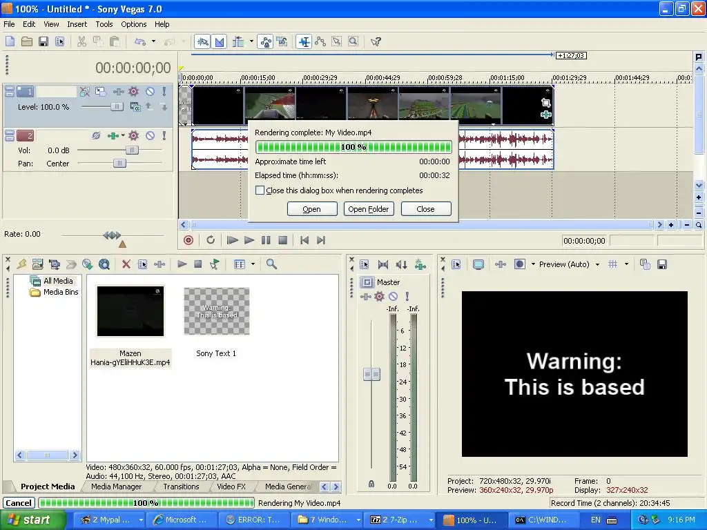
Task: Select the Sony Text 1 media thumbnail
Action: tap(216, 311)
